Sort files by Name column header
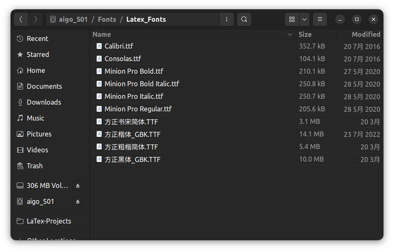394x252 pixels. point(102,34)
